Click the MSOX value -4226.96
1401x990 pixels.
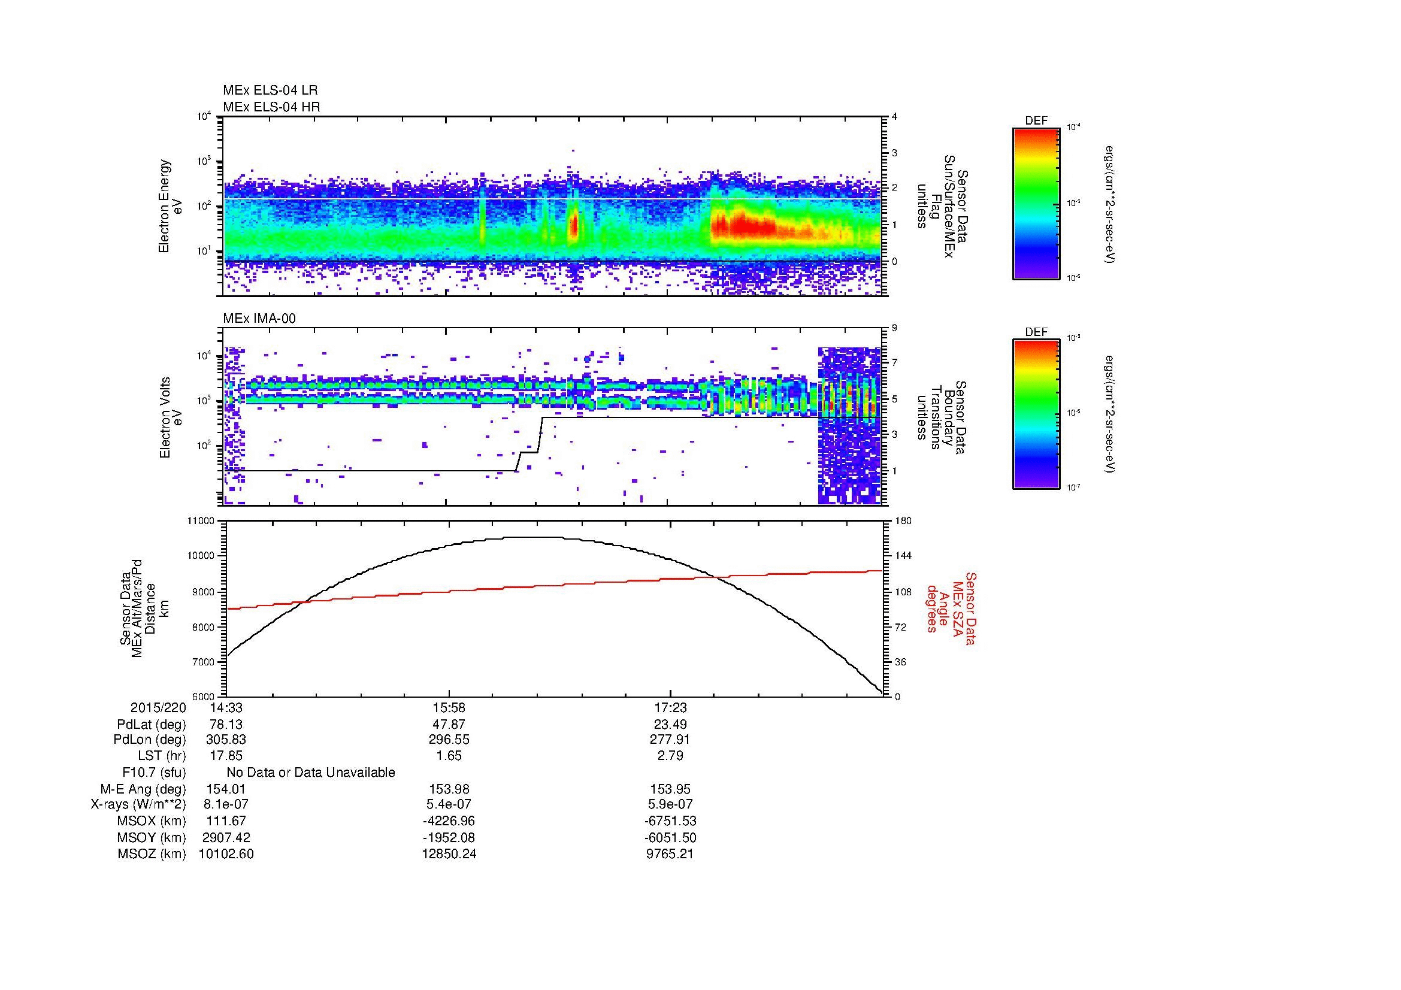click(x=449, y=821)
